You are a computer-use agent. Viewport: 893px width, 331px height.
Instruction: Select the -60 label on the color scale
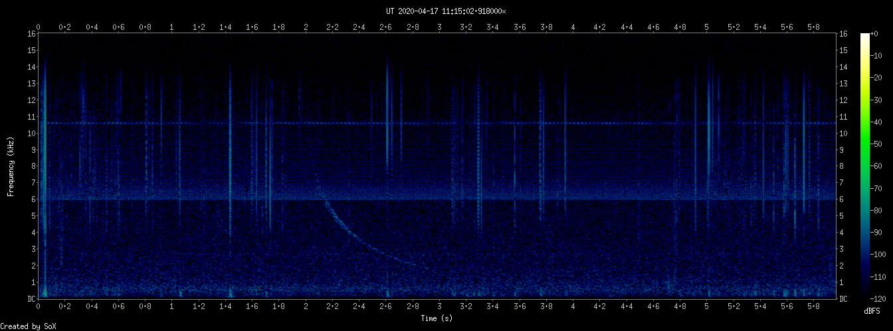(x=876, y=166)
